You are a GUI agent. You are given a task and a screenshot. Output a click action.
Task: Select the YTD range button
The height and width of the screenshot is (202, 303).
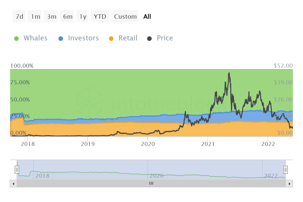[100, 17]
